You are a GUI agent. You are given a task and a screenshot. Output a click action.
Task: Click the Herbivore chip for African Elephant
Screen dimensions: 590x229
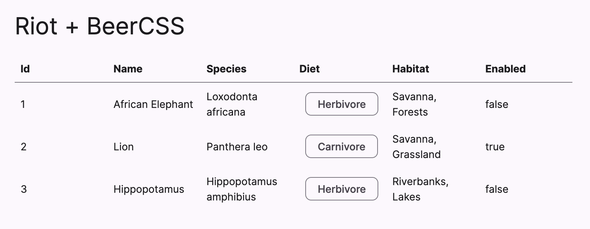[x=341, y=104]
